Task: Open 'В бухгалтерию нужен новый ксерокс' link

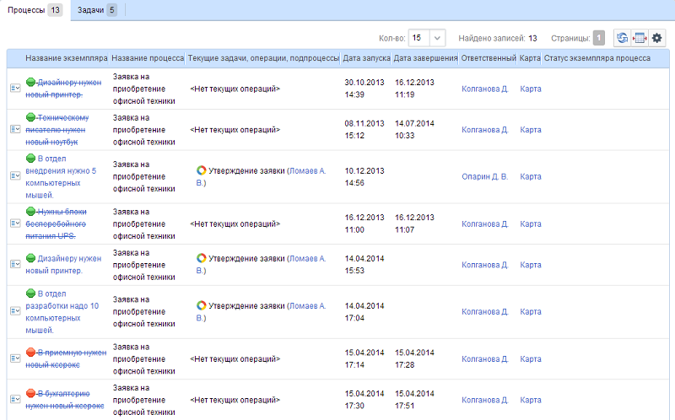Action: click(65, 400)
